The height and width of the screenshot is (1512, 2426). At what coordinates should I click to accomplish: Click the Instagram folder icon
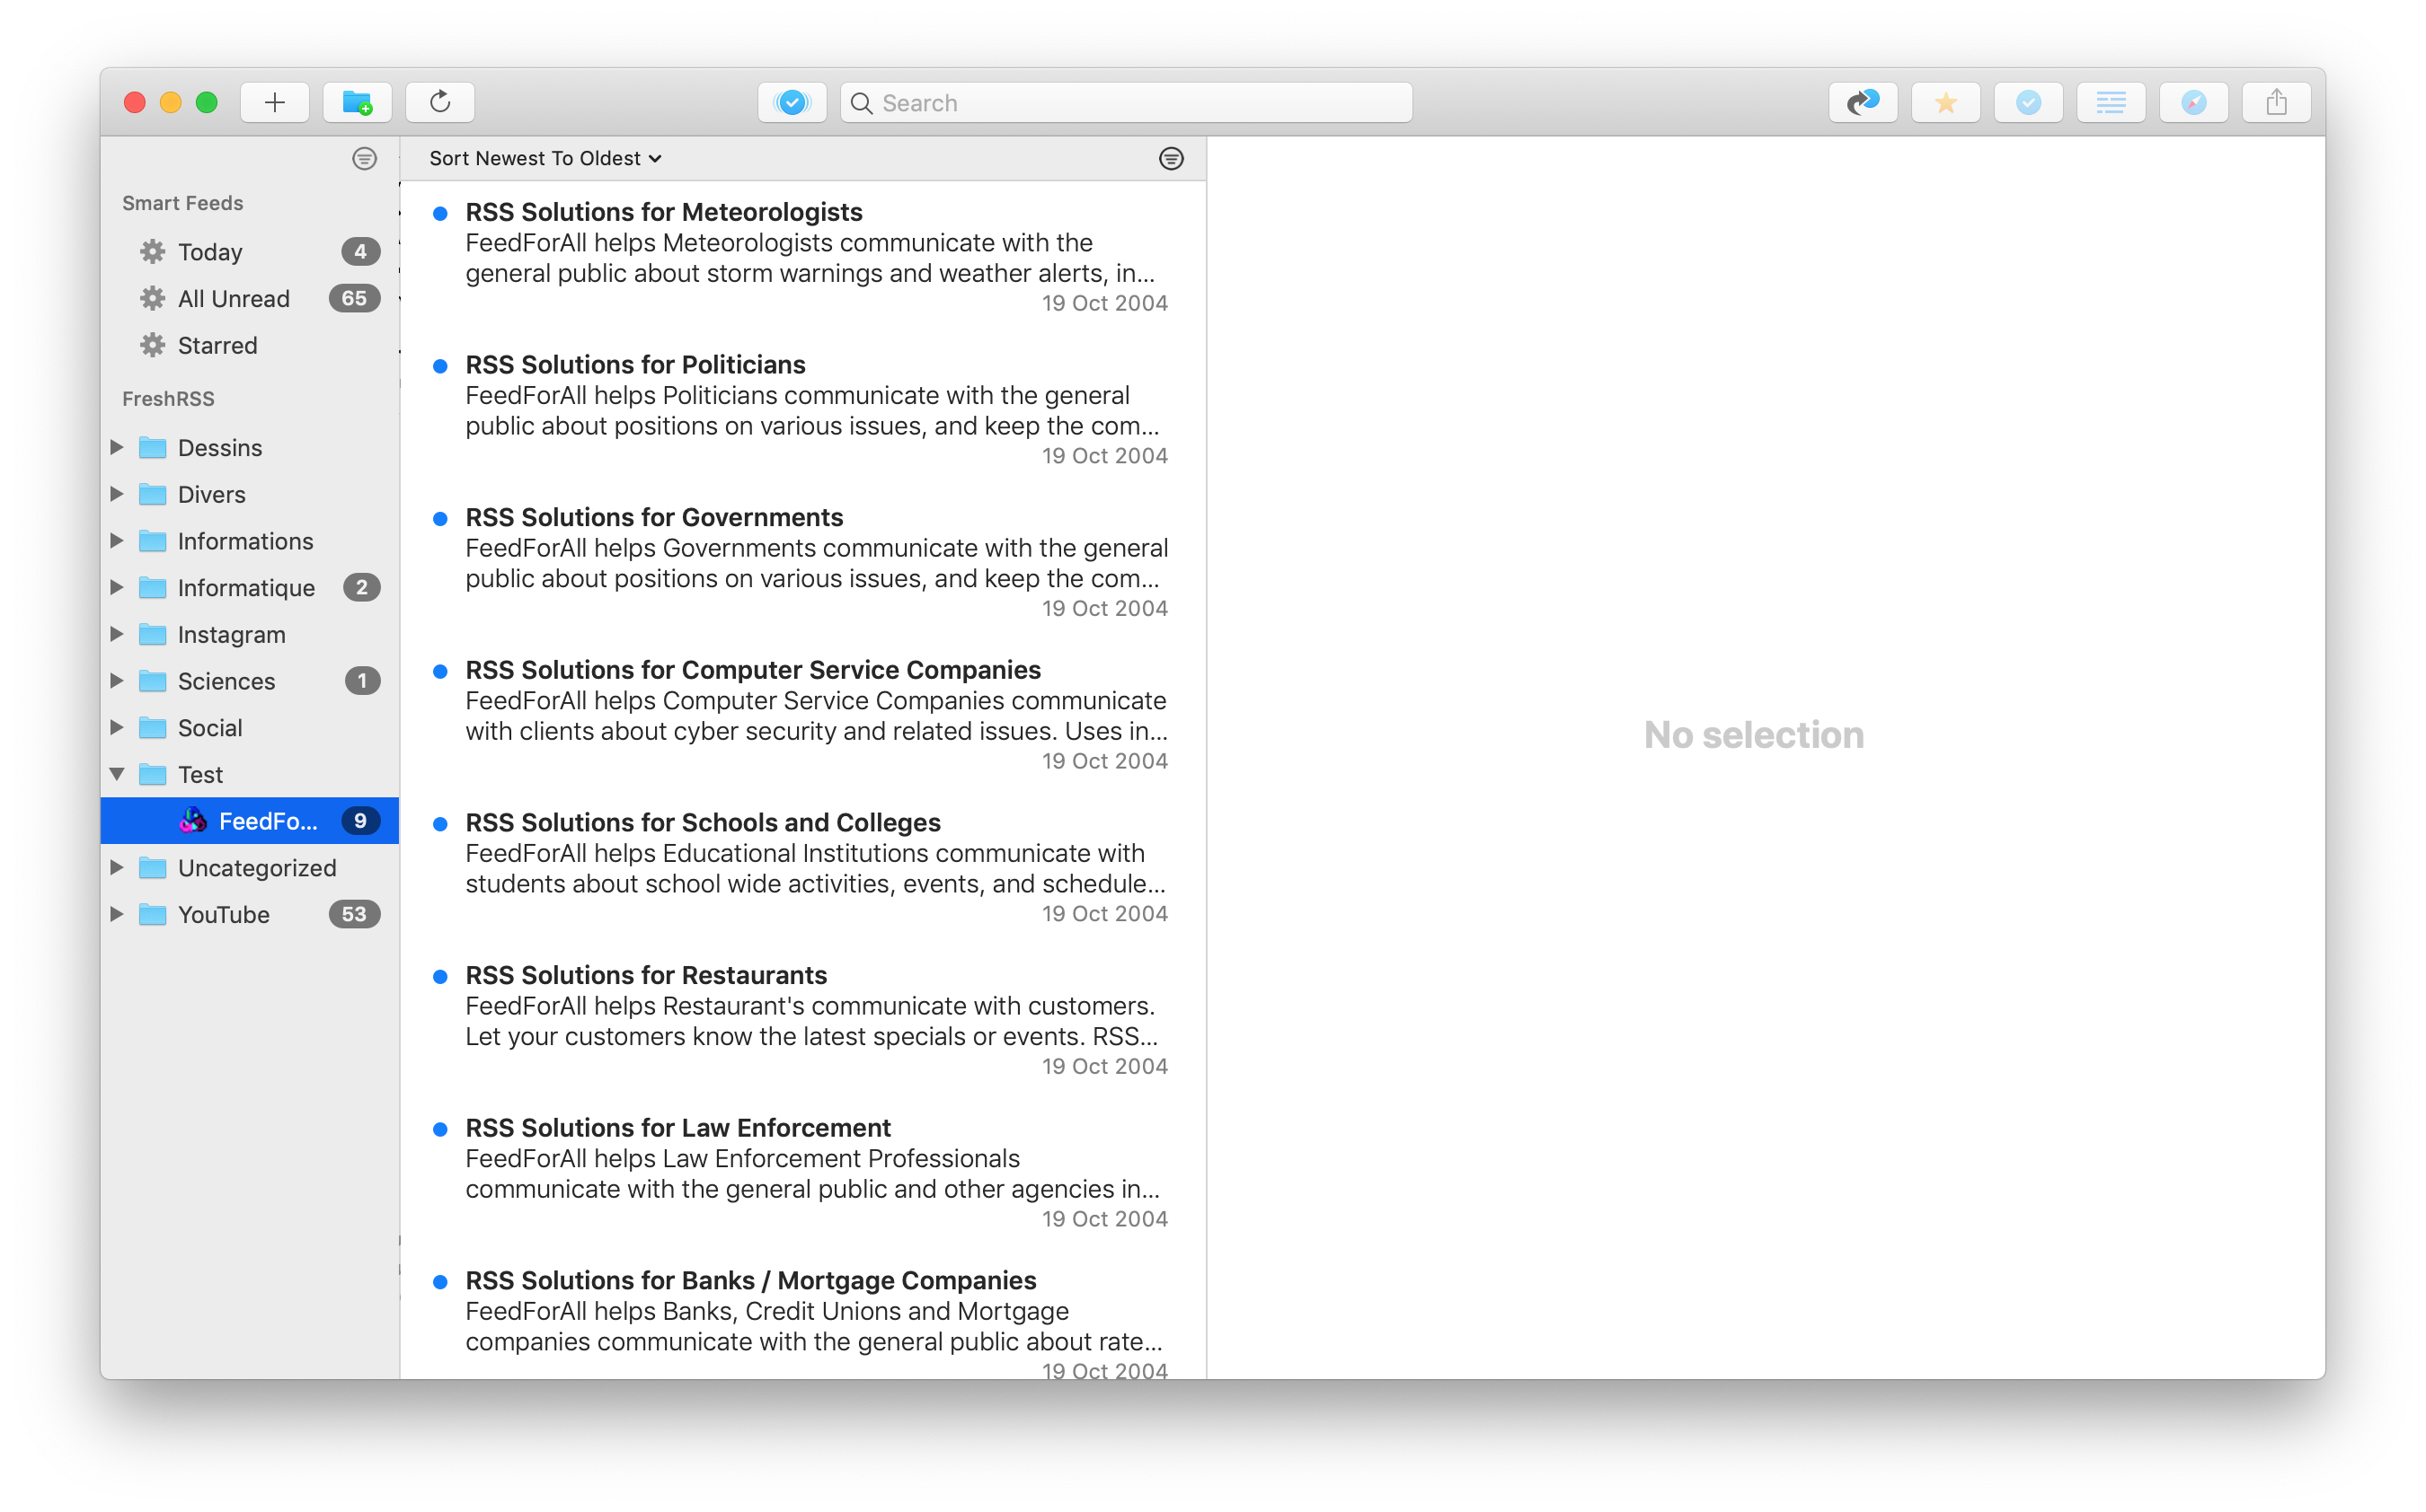152,634
